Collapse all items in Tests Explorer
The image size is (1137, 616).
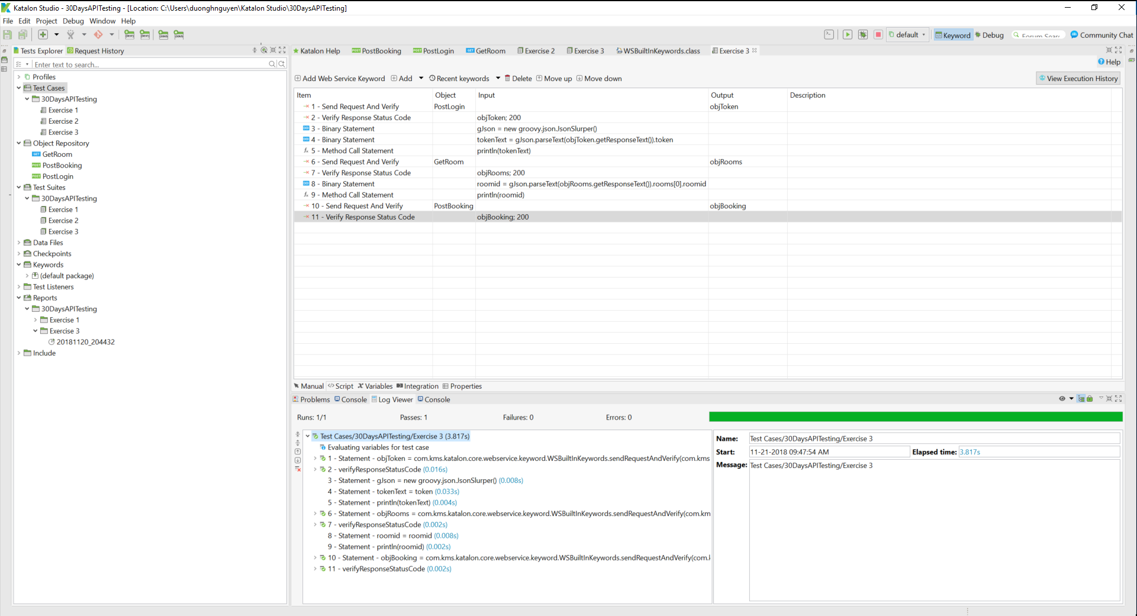coord(255,50)
